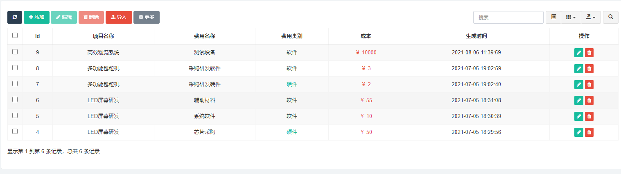Sort by the Id column header
Viewport: 621px width, 174px height.
[37, 36]
